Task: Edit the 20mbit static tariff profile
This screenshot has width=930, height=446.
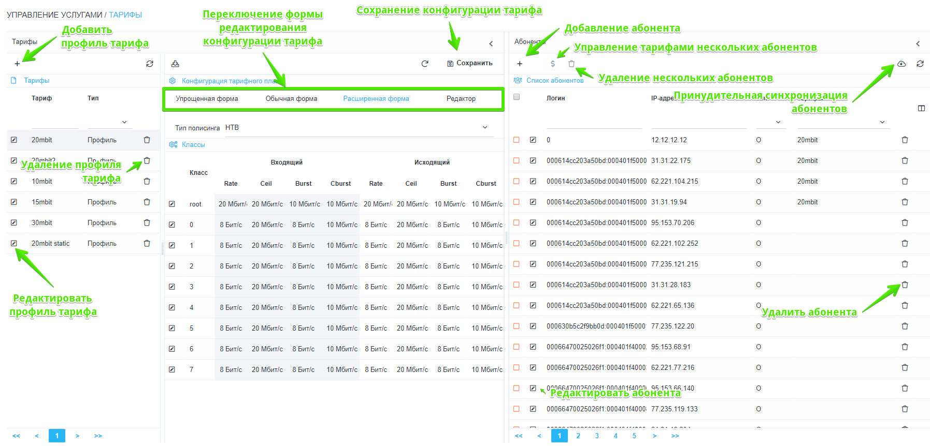Action: [14, 243]
